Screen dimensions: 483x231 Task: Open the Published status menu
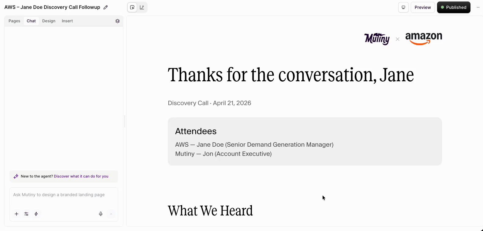[454, 7]
